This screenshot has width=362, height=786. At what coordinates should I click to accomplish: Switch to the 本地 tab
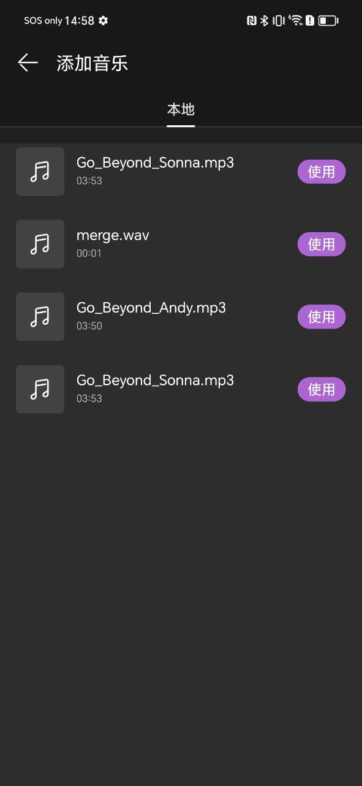click(181, 109)
